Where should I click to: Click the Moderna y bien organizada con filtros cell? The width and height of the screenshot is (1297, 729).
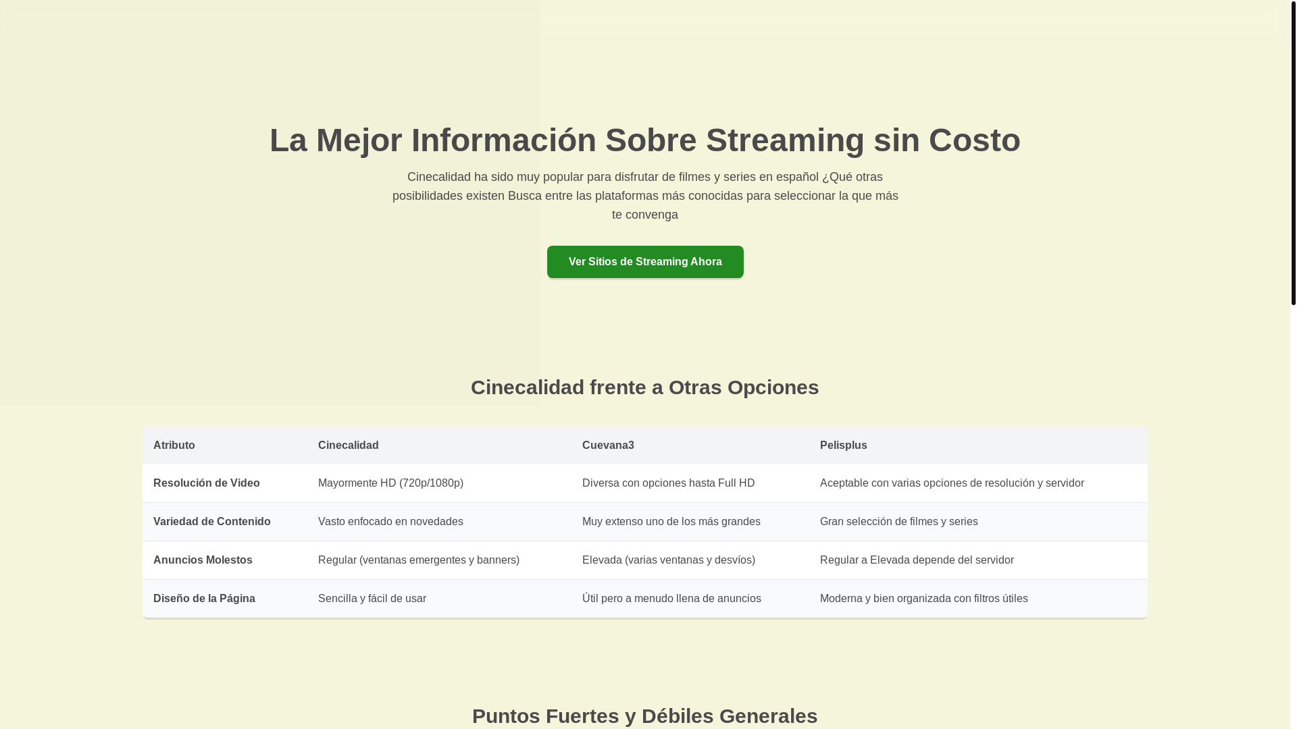(978, 599)
